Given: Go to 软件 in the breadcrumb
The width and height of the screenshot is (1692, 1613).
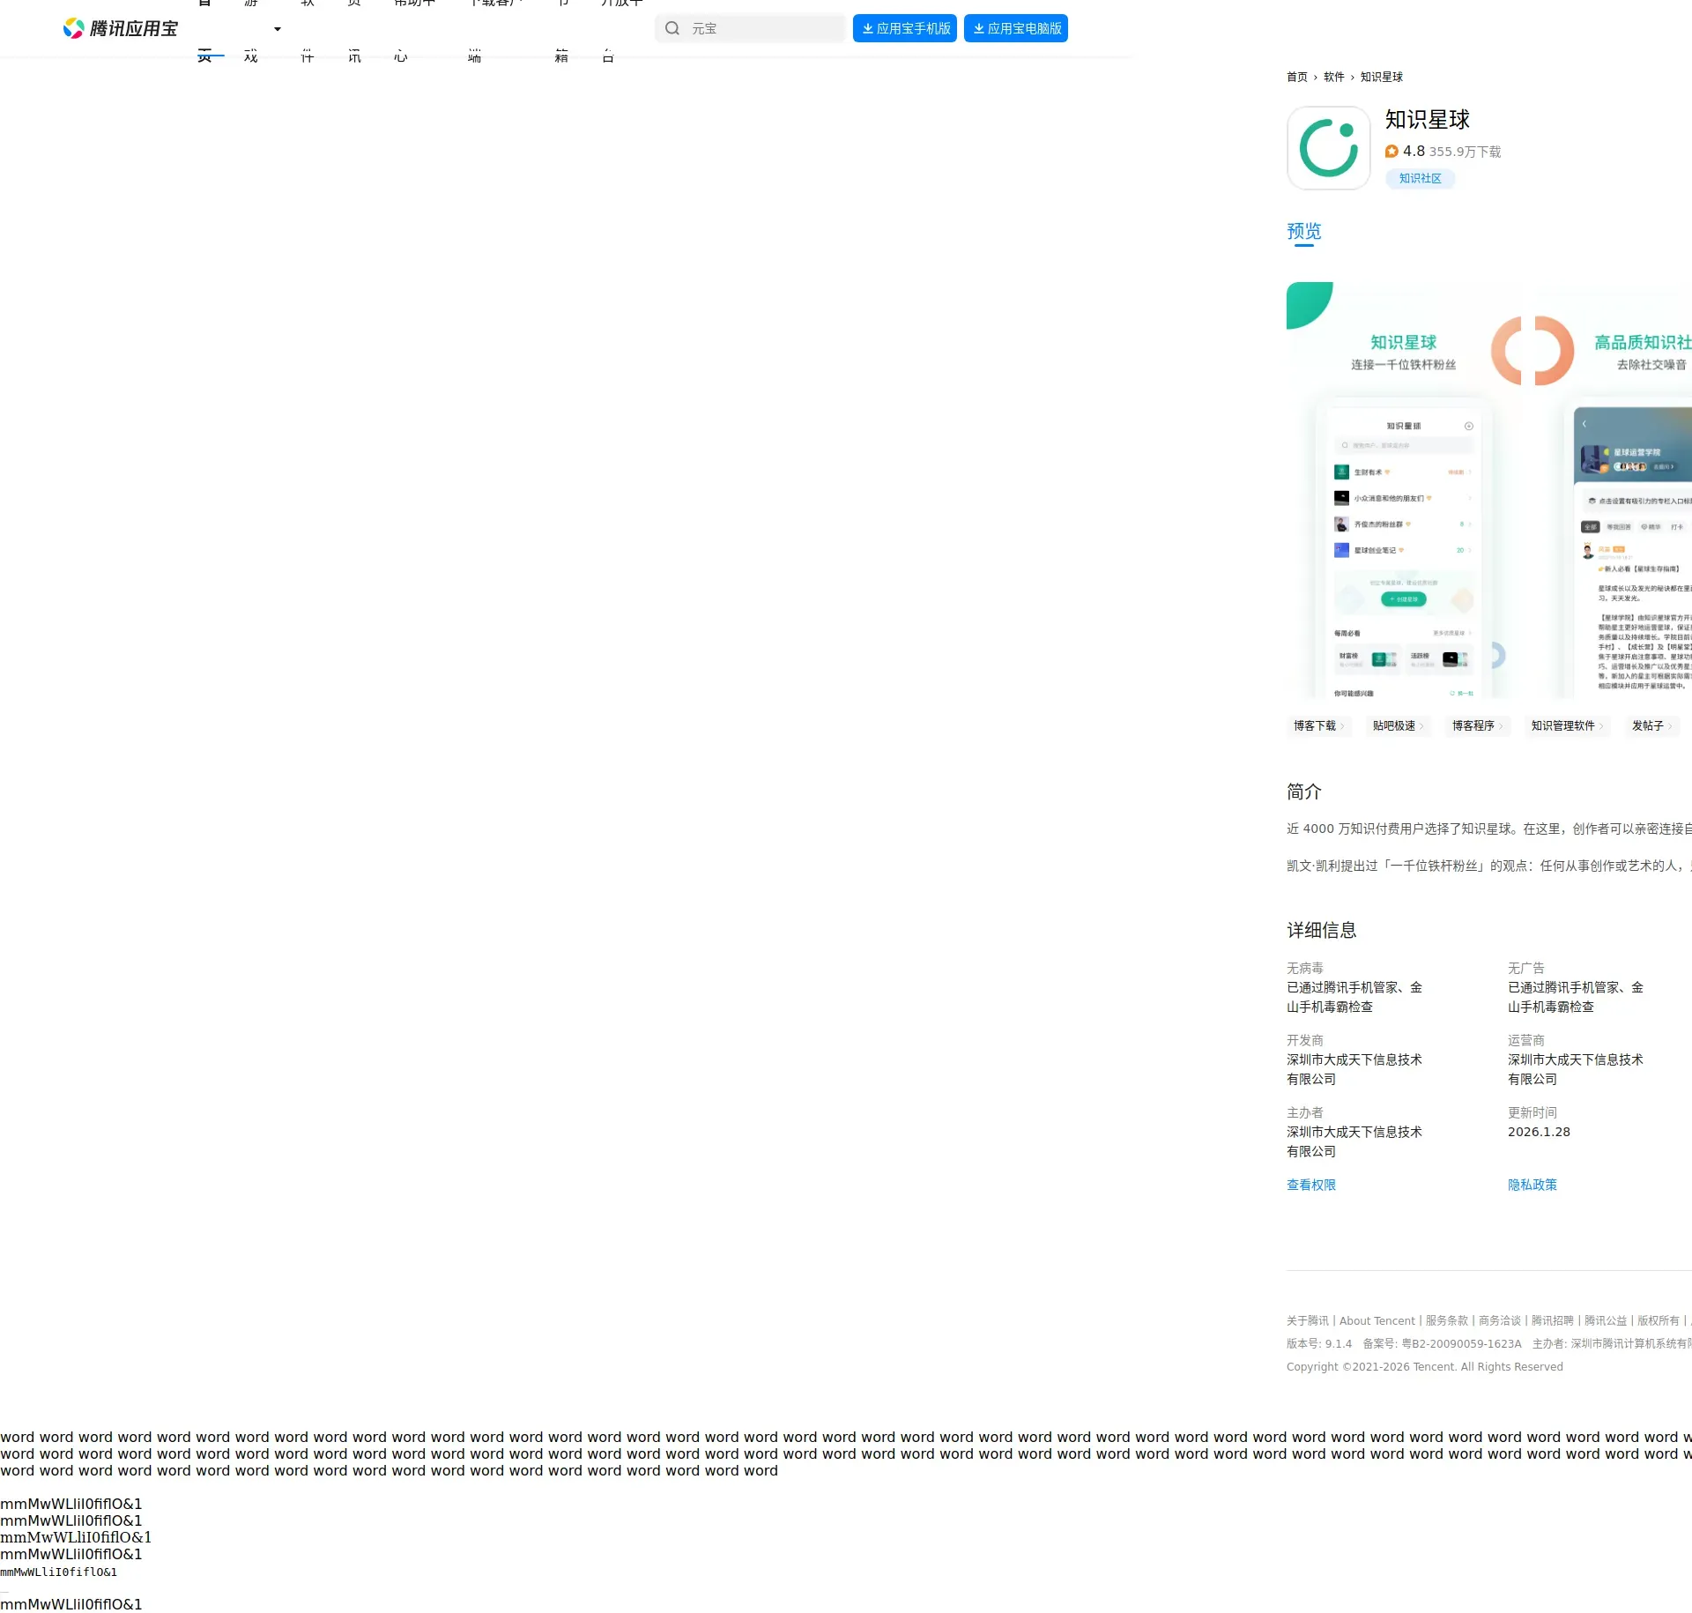Looking at the screenshot, I should tap(1333, 78).
